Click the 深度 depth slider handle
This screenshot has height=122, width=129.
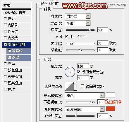point(90,30)
